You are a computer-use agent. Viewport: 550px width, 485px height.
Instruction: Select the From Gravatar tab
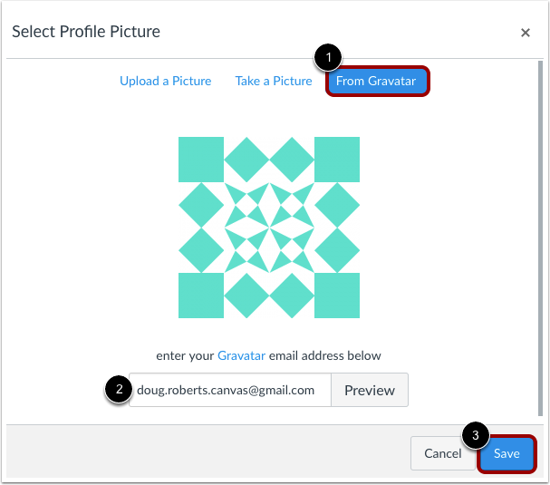tap(376, 81)
